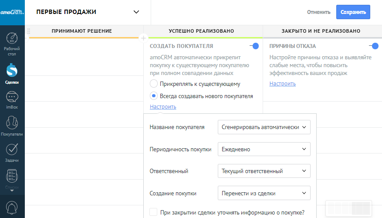Open notifications bell icon in sidebar

(x=12, y=207)
